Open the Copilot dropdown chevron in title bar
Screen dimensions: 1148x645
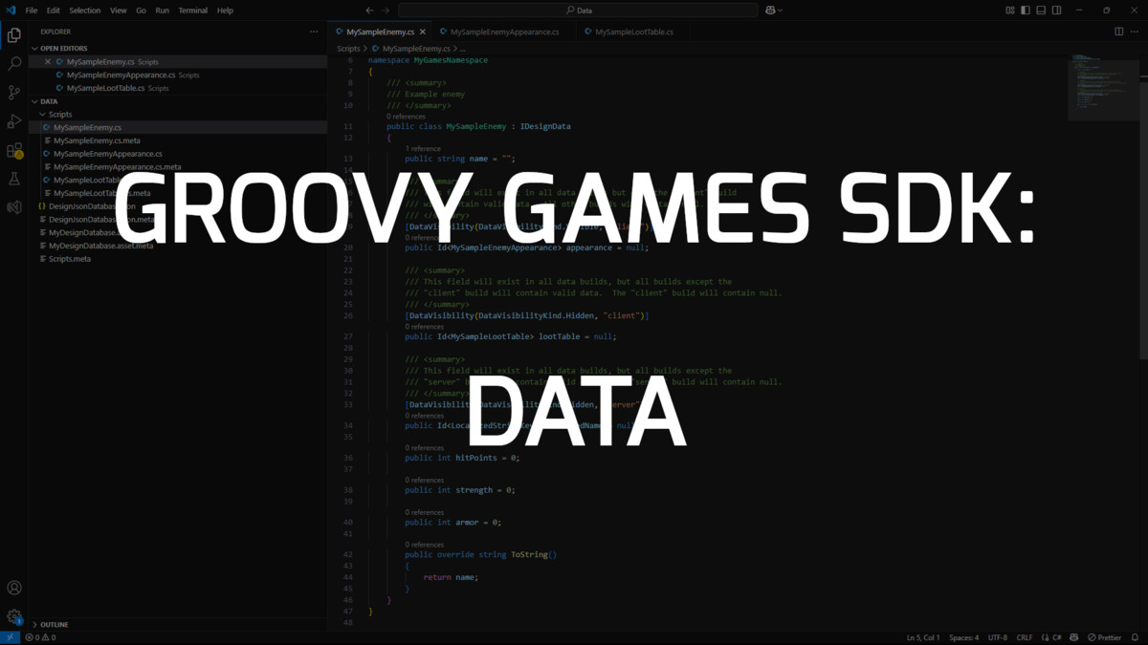[x=781, y=11]
